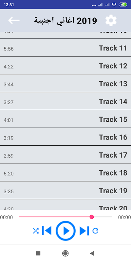Click the pink seek bar handle
131x262 pixels.
tap(92, 217)
